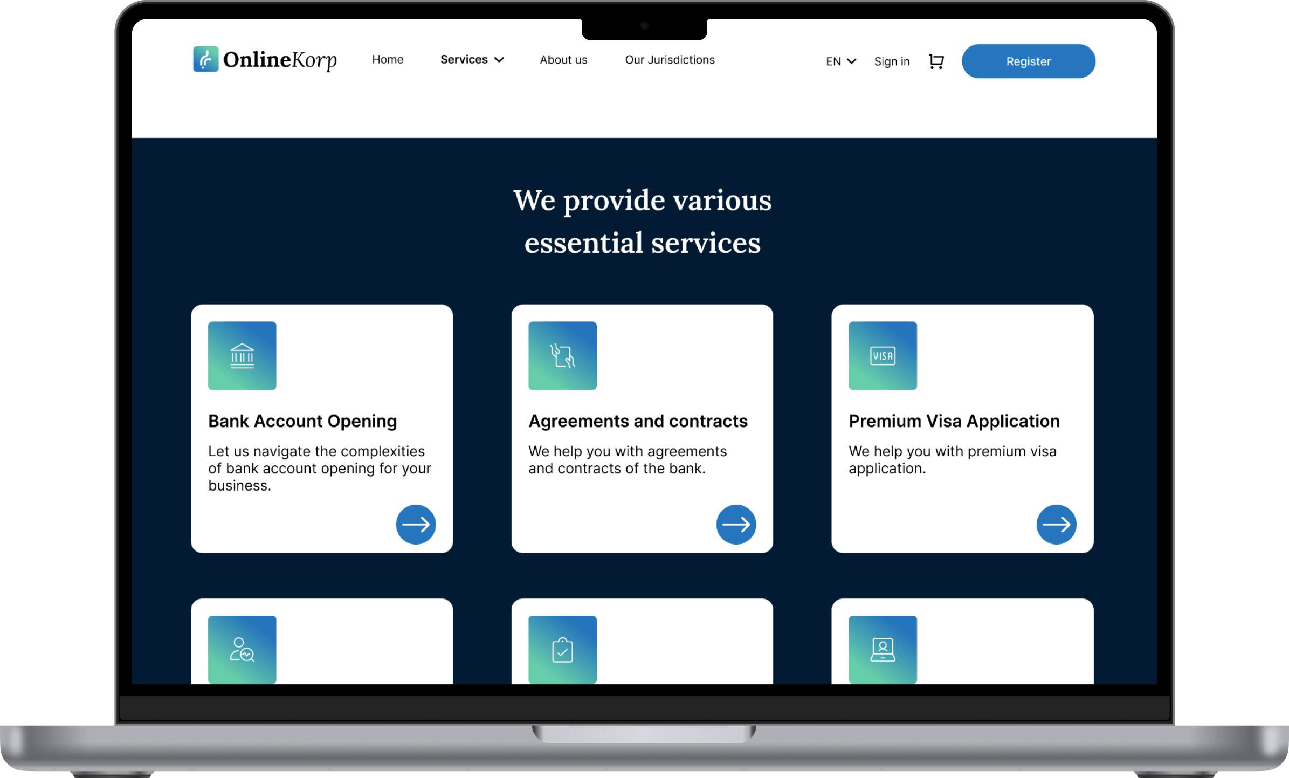Click the OnlineKorp logo

point(265,59)
